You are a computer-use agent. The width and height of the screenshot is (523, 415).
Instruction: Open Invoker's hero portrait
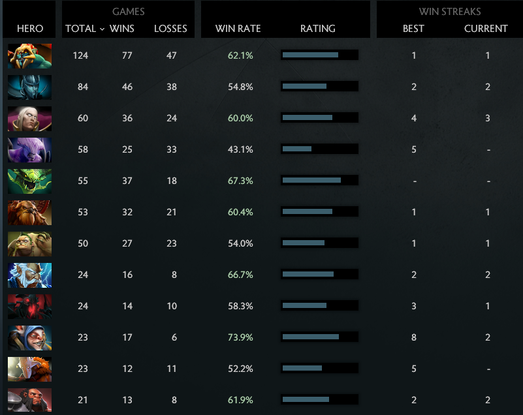(29, 117)
